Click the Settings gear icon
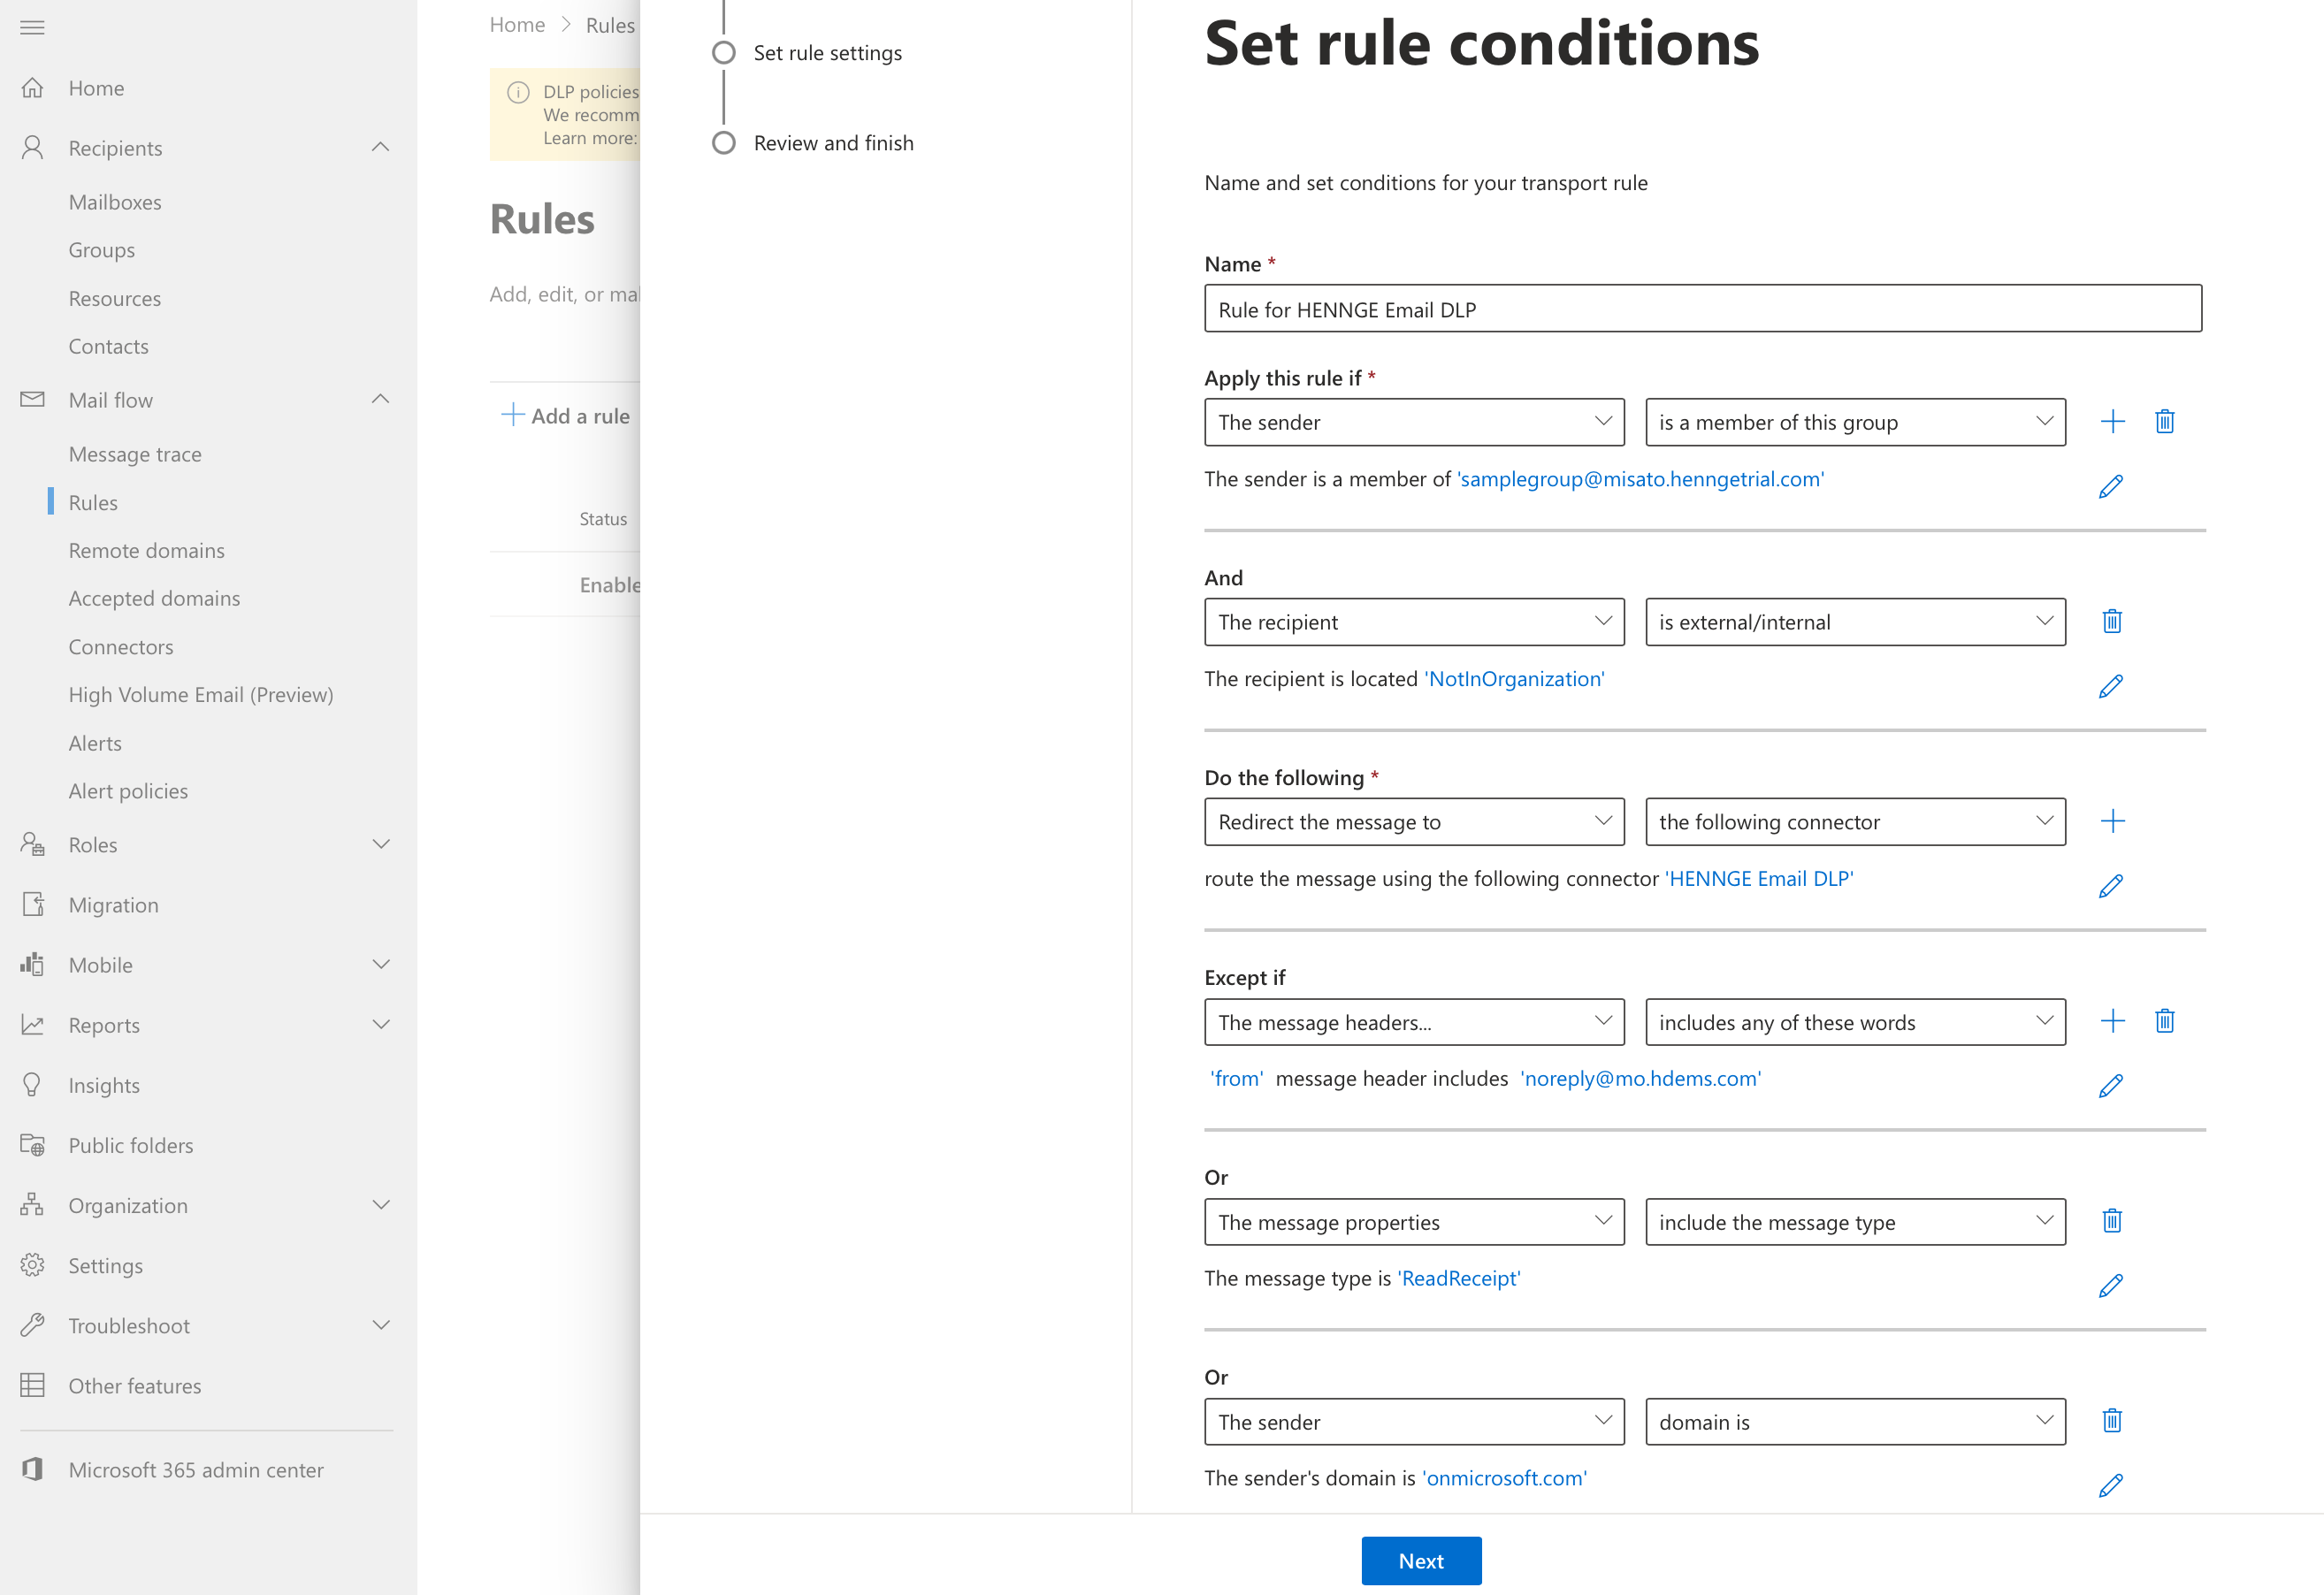 (x=32, y=1265)
